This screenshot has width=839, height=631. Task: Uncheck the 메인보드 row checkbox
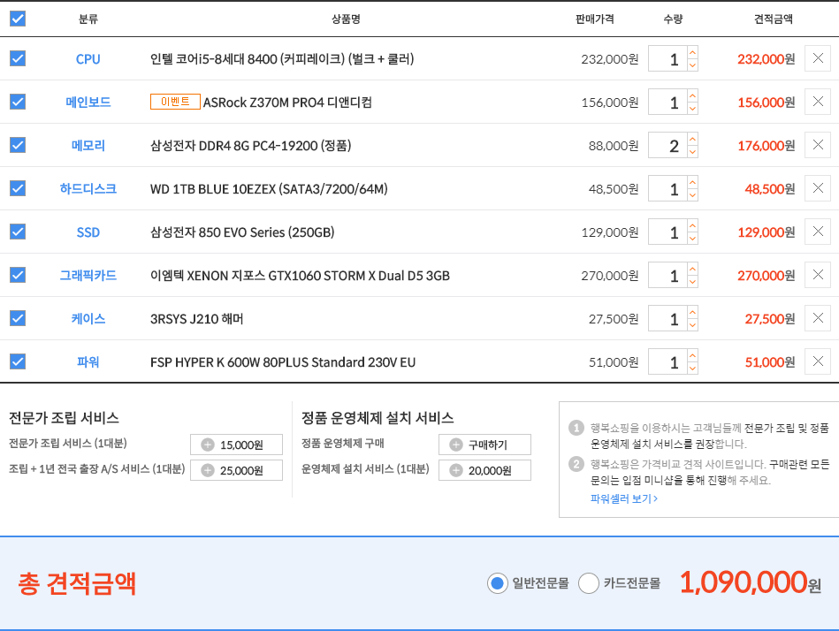click(18, 102)
